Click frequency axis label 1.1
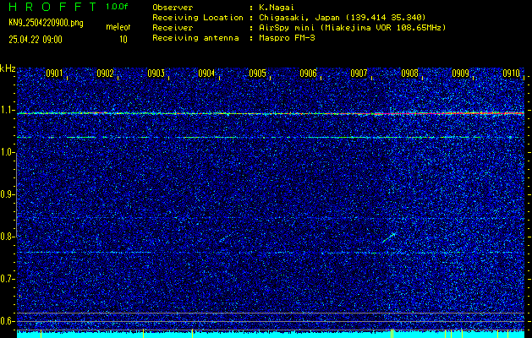The height and width of the screenshot is (338, 532). 8,111
